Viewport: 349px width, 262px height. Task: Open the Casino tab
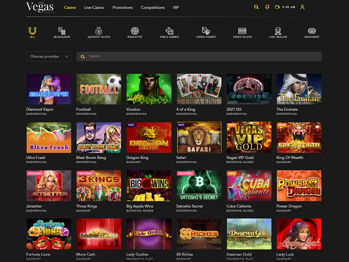[70, 8]
